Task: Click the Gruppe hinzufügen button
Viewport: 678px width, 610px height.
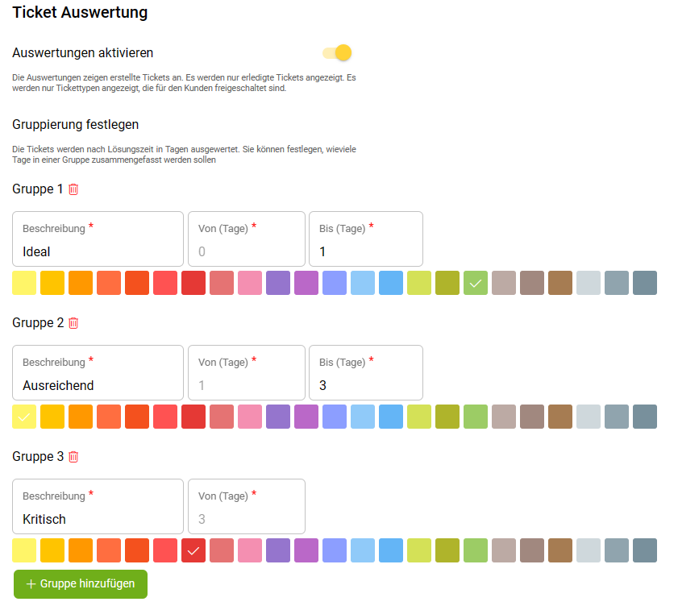Action: click(x=81, y=584)
